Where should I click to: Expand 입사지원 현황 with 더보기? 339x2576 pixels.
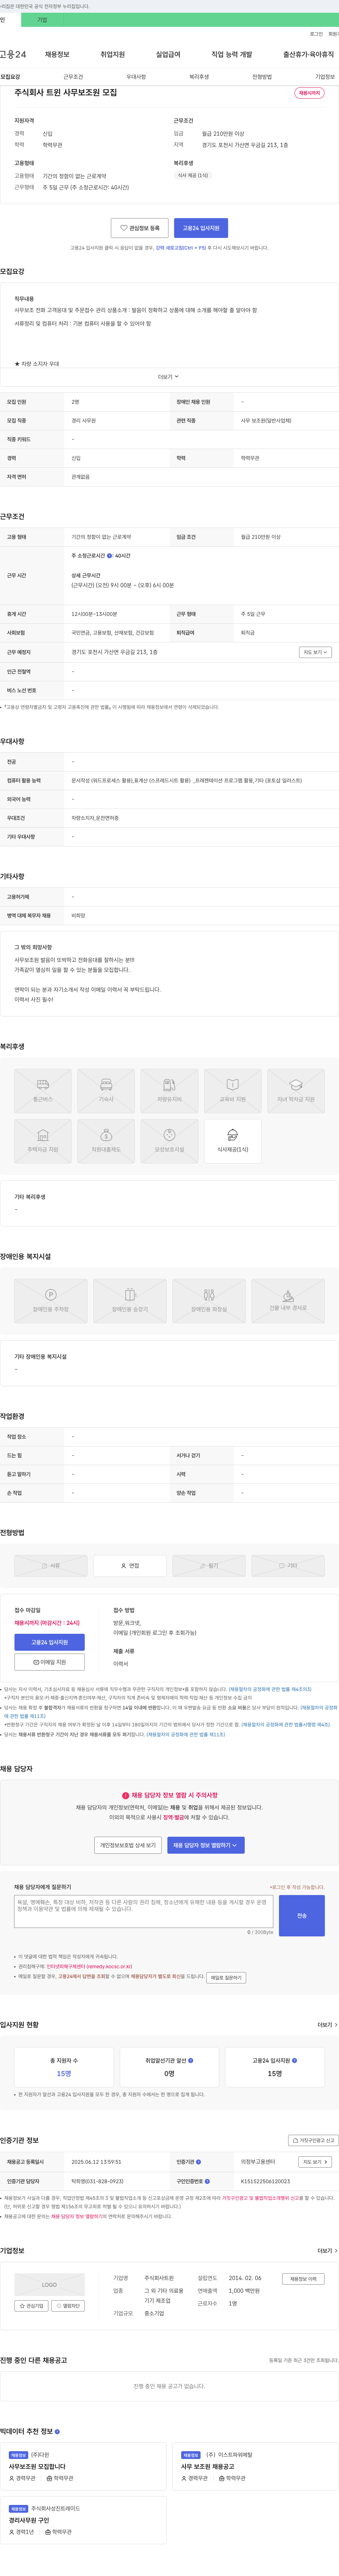point(327,2025)
